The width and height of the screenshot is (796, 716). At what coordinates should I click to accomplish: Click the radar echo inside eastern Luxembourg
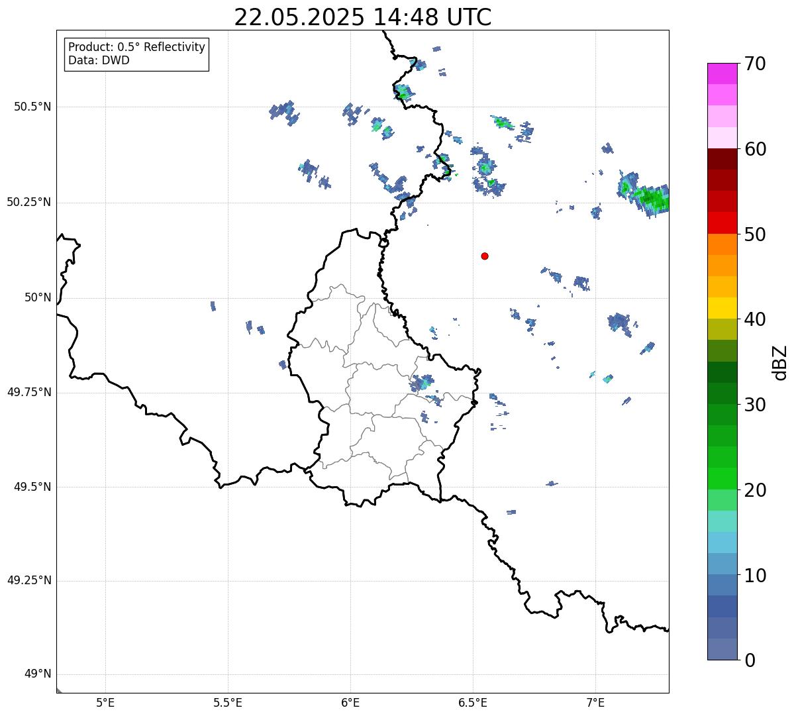click(x=422, y=383)
